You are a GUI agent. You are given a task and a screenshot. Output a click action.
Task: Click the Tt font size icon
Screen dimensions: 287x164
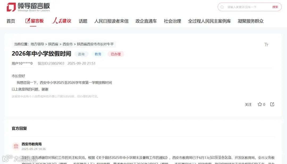pyautogui.click(x=267, y=45)
